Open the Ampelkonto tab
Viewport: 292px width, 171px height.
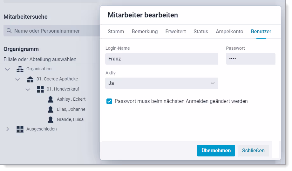click(x=229, y=32)
